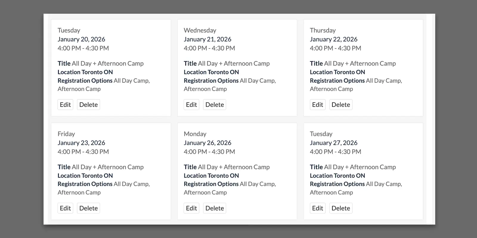Edit the Monday January 26 session
Screen dimensions: 477x238
(191, 208)
